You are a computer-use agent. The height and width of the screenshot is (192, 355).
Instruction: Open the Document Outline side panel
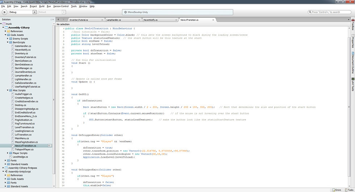pos(353,63)
